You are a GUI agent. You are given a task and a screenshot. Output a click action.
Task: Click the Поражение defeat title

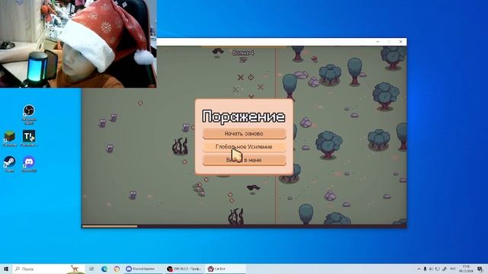click(244, 116)
